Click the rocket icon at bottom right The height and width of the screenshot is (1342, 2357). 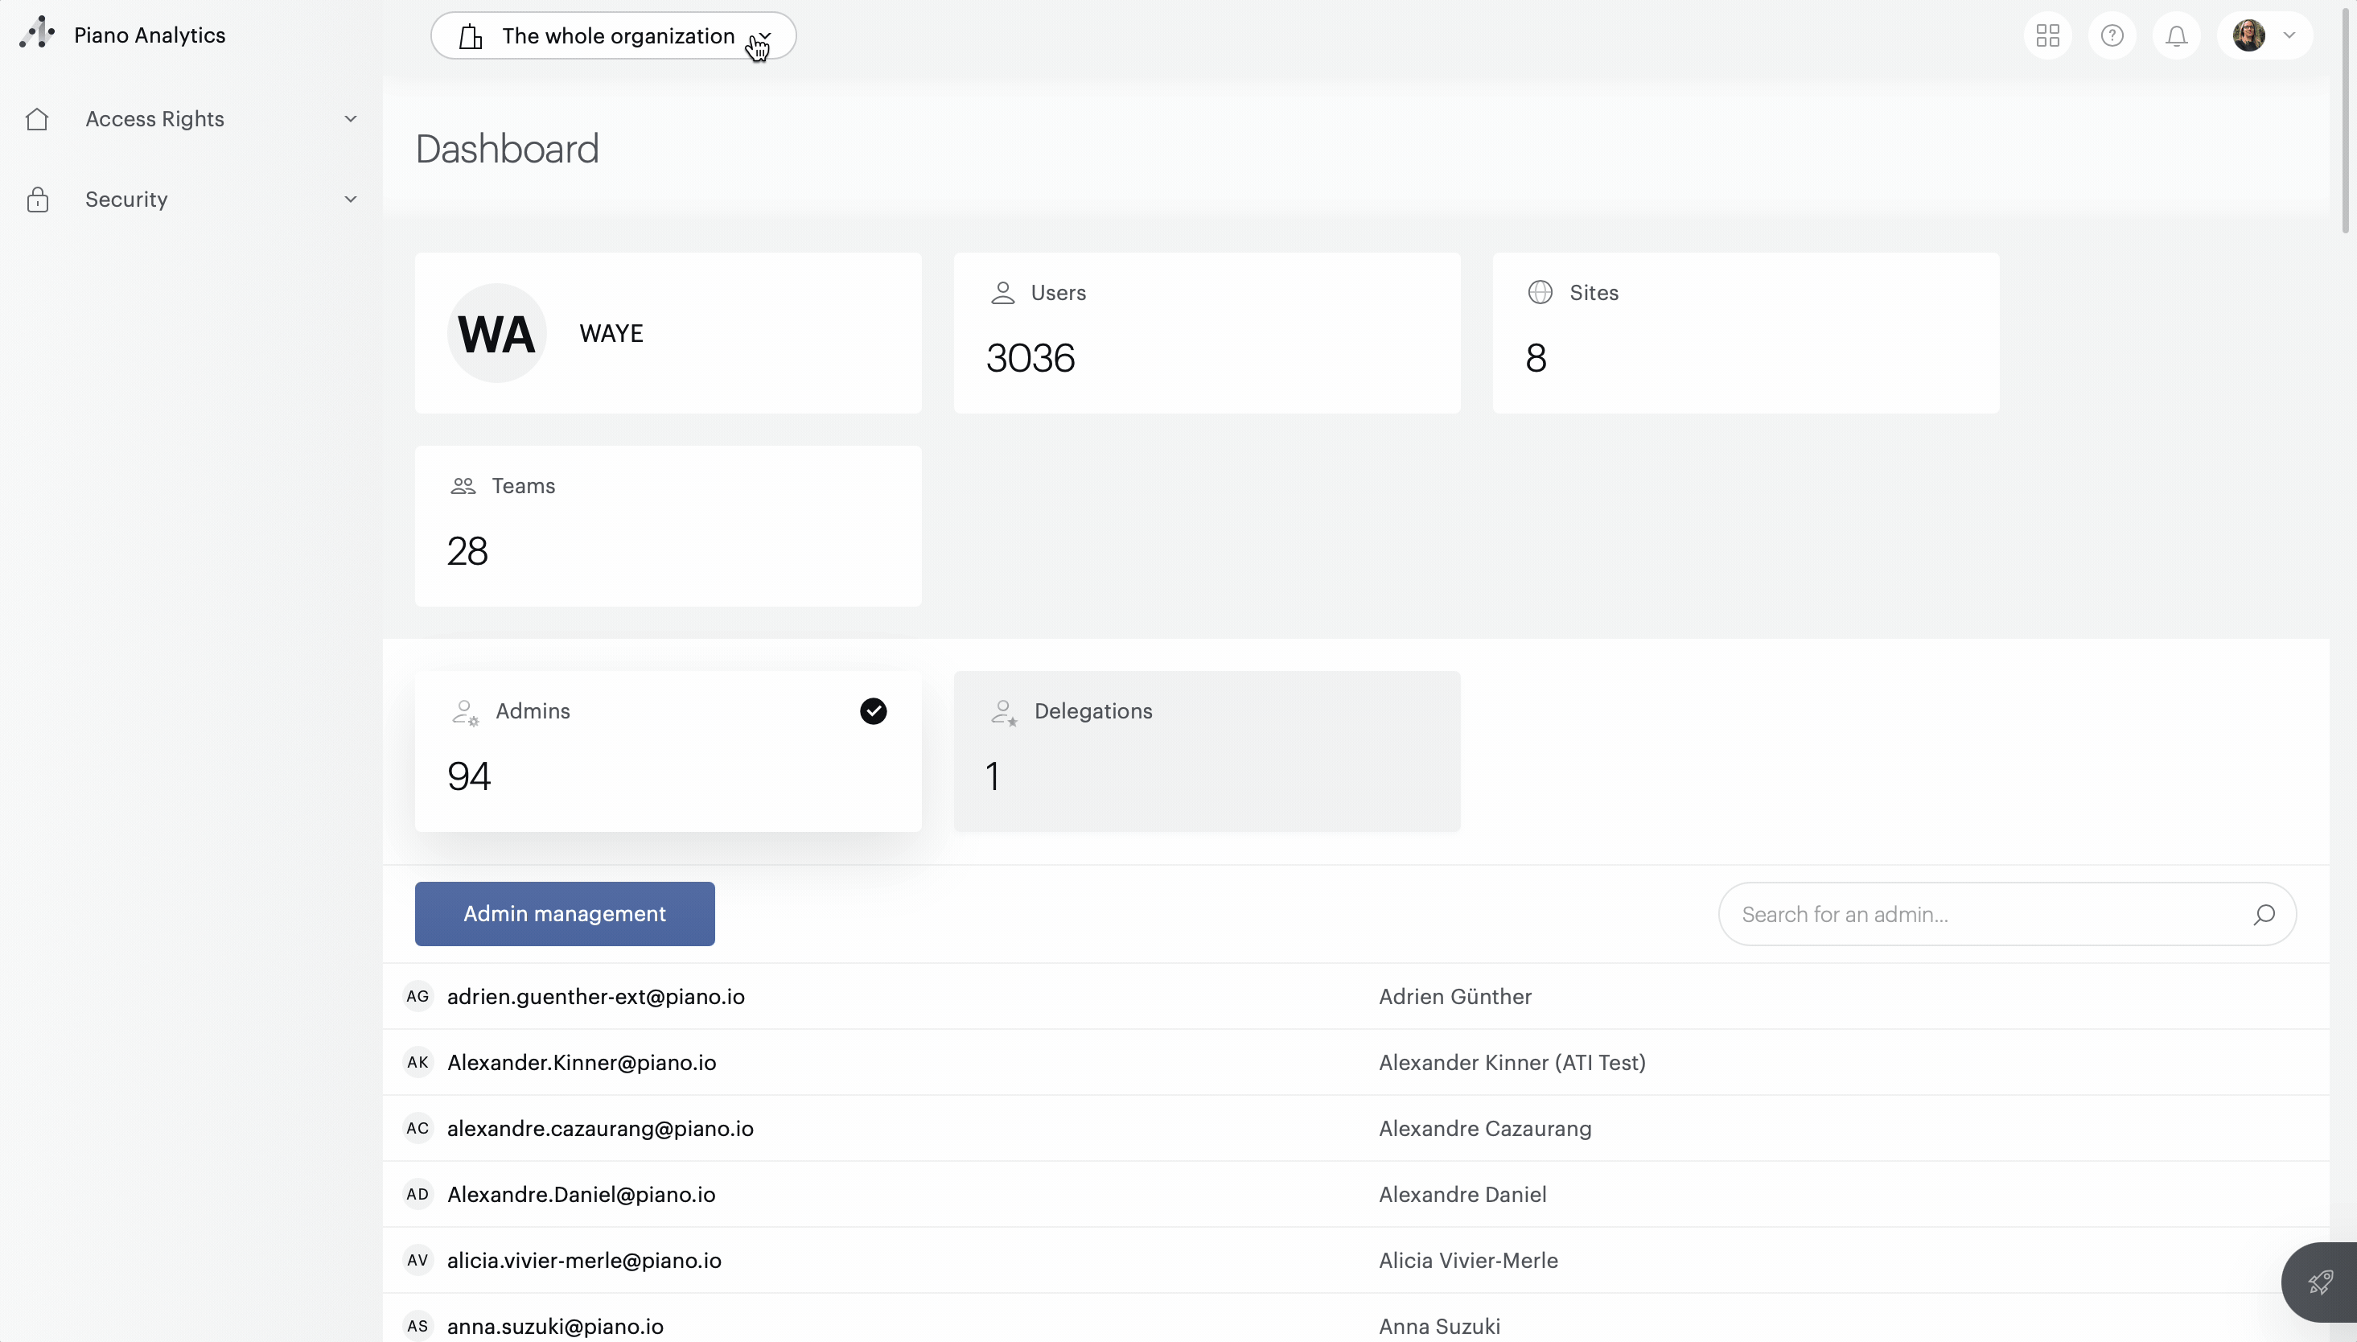(x=2319, y=1282)
